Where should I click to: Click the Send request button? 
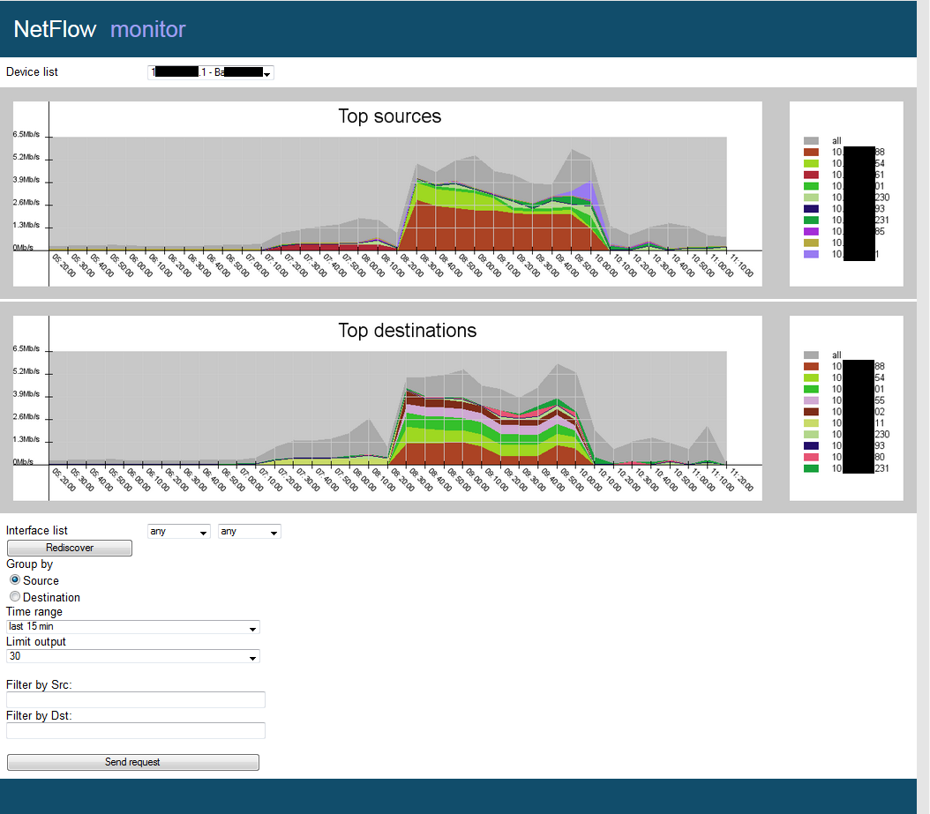(x=132, y=762)
